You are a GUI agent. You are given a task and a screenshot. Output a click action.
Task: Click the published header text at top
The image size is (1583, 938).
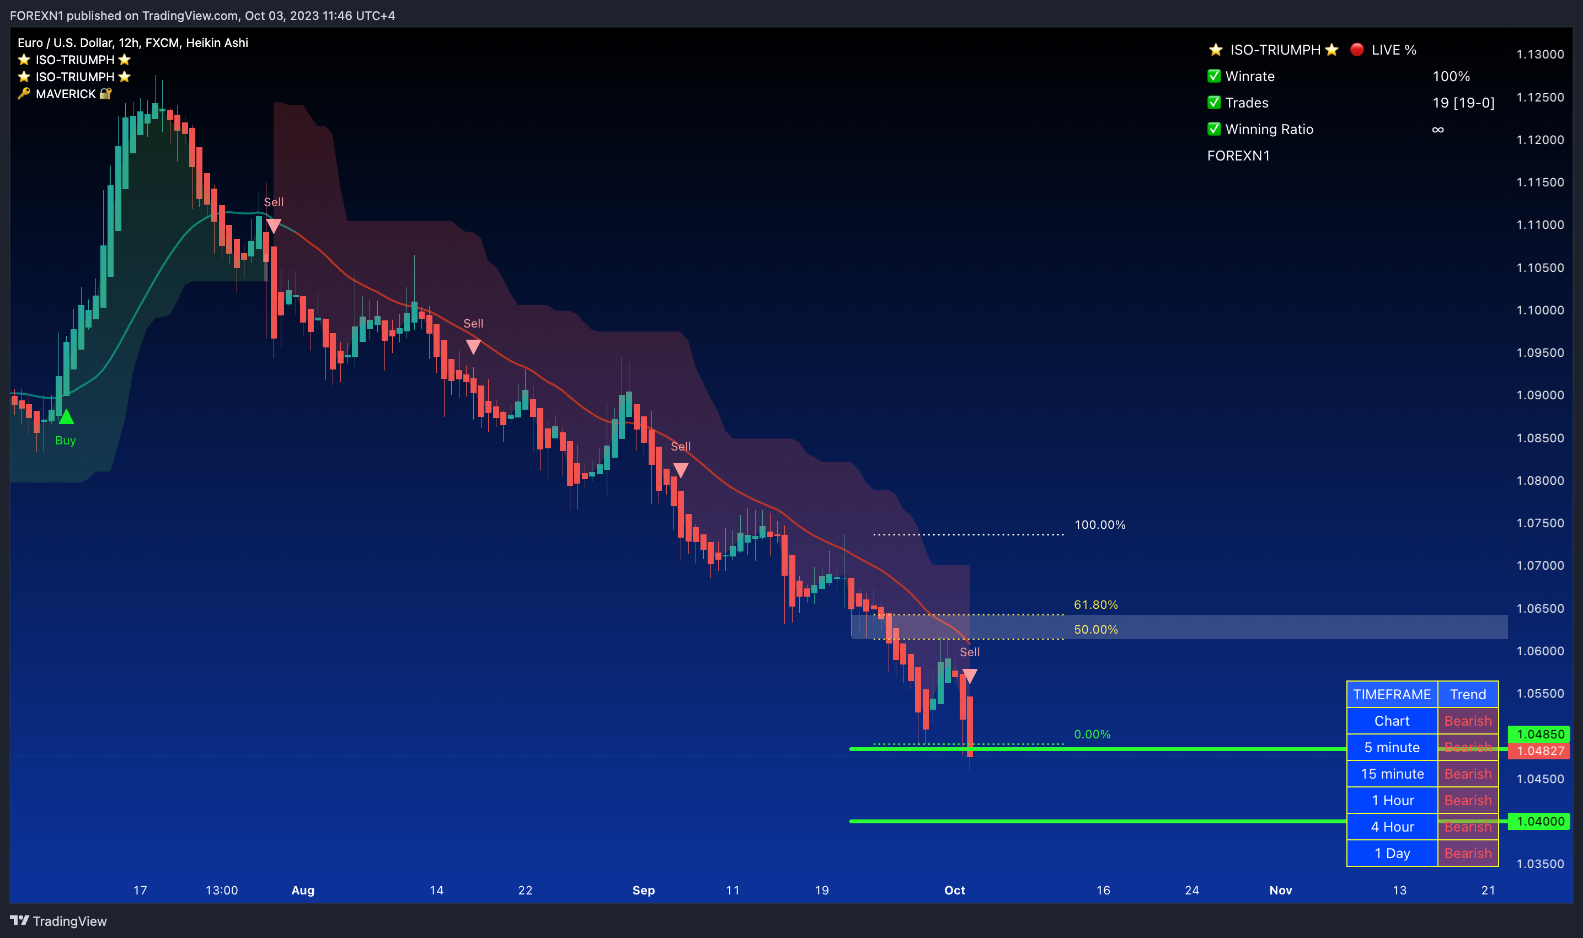tap(202, 15)
